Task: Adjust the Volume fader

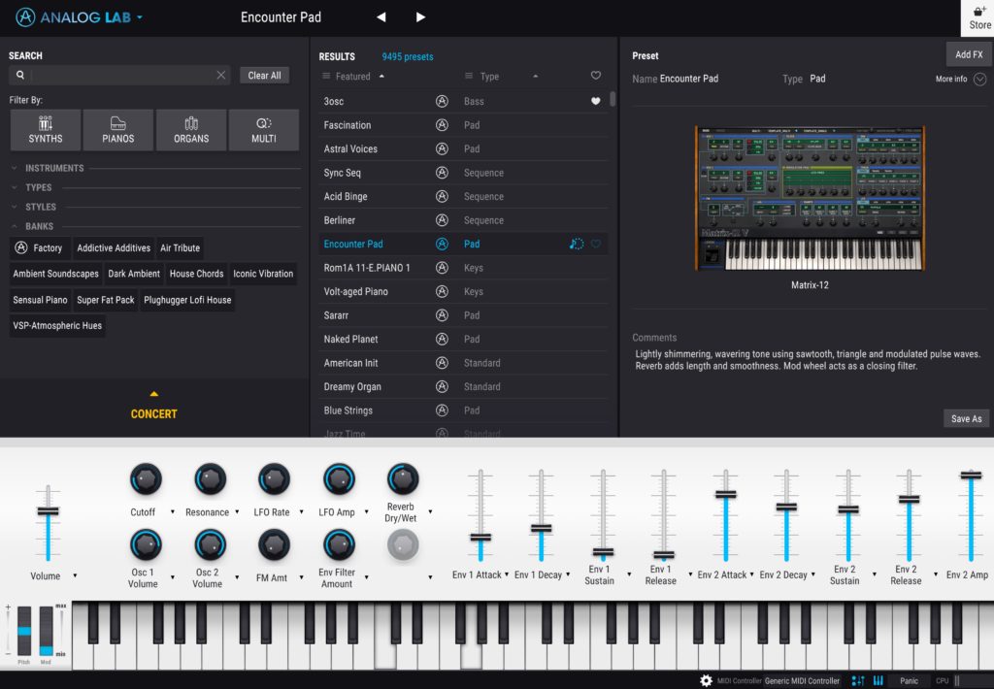Action: [49, 511]
